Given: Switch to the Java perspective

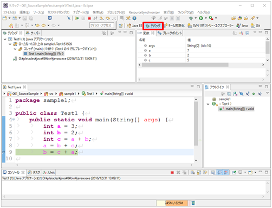Looking at the screenshot, I should (x=242, y=25).
